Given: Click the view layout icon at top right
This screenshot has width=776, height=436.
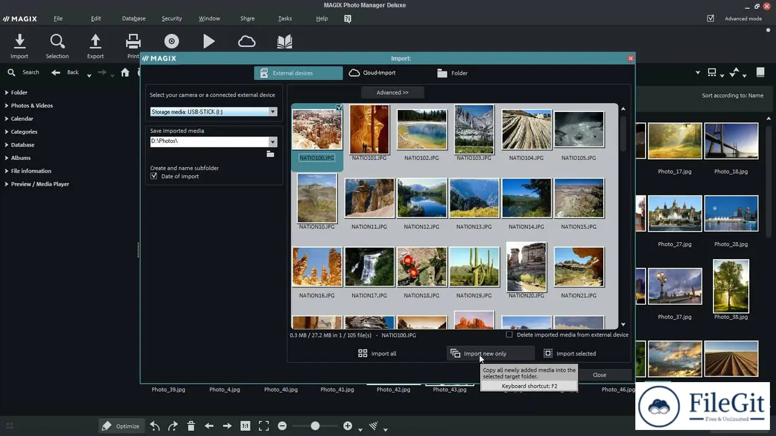Looking at the screenshot, I should [x=712, y=72].
